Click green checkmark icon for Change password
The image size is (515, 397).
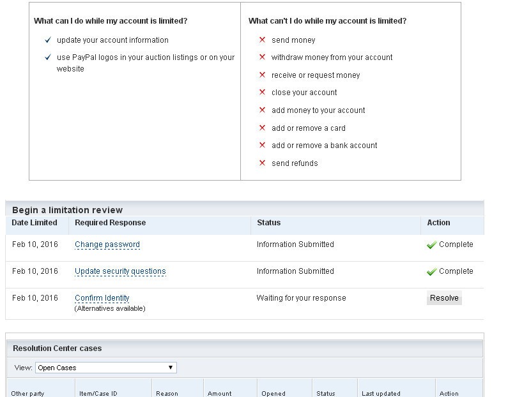pos(431,245)
